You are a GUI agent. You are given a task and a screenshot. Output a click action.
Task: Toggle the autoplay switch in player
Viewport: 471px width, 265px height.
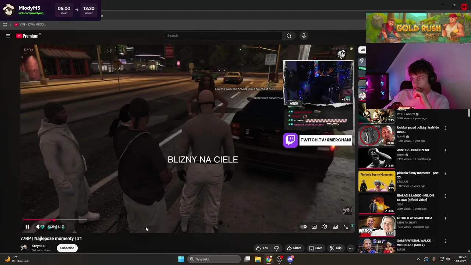coord(304,227)
